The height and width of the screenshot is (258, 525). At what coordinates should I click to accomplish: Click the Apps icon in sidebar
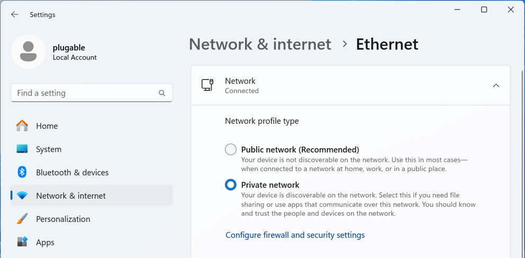(x=22, y=242)
